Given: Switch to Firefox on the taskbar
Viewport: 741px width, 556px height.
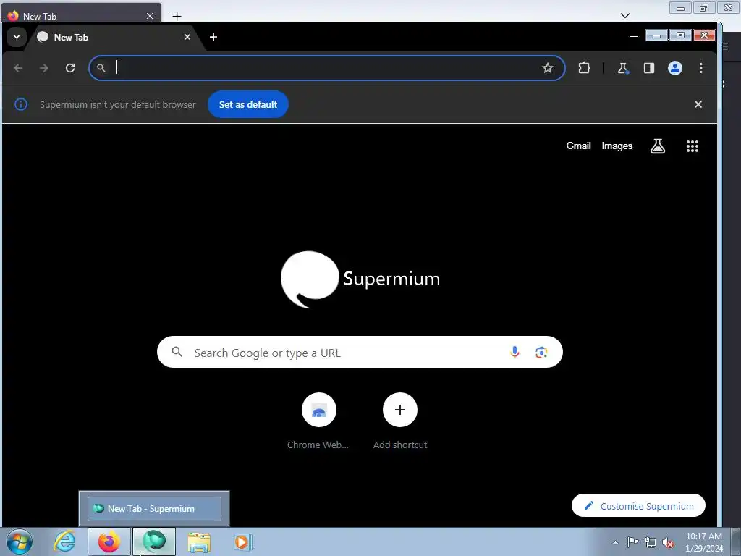Looking at the screenshot, I should tap(109, 542).
